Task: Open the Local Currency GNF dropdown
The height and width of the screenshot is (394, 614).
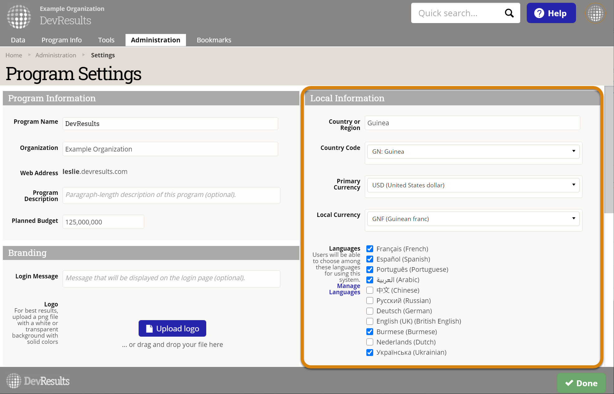Action: pyautogui.click(x=473, y=219)
